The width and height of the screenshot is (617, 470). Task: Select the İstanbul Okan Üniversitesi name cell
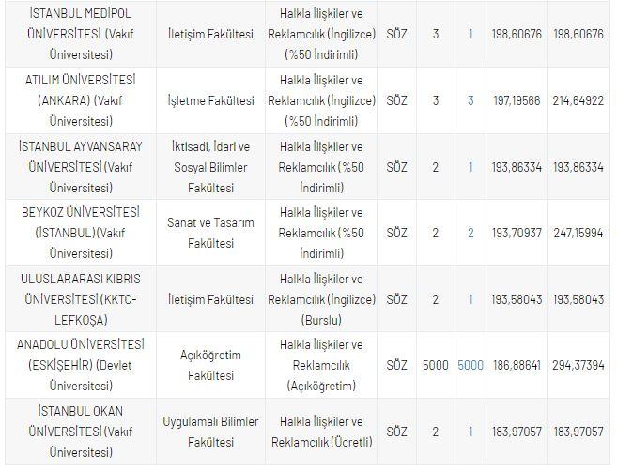(77, 432)
